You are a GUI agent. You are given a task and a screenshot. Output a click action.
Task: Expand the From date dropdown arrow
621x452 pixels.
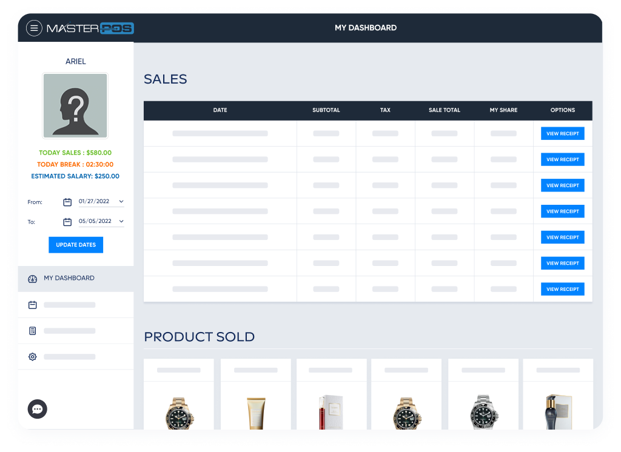coord(122,202)
